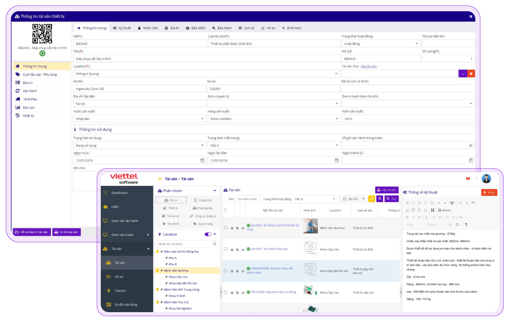Viewport: 512px width, 322px height.
Task: Check the checkbox for abc0002 XE NÂNG row
Action: click(225, 228)
